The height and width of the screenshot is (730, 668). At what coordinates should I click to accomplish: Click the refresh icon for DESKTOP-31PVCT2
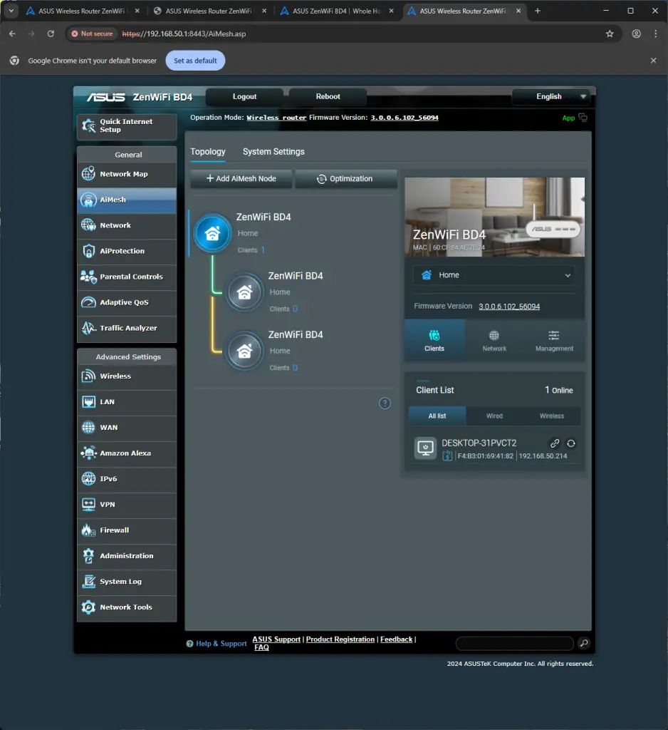(x=570, y=443)
